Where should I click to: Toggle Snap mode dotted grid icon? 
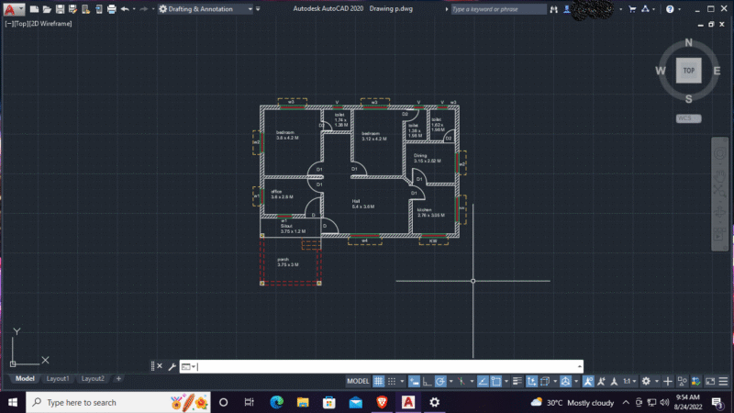click(392, 381)
